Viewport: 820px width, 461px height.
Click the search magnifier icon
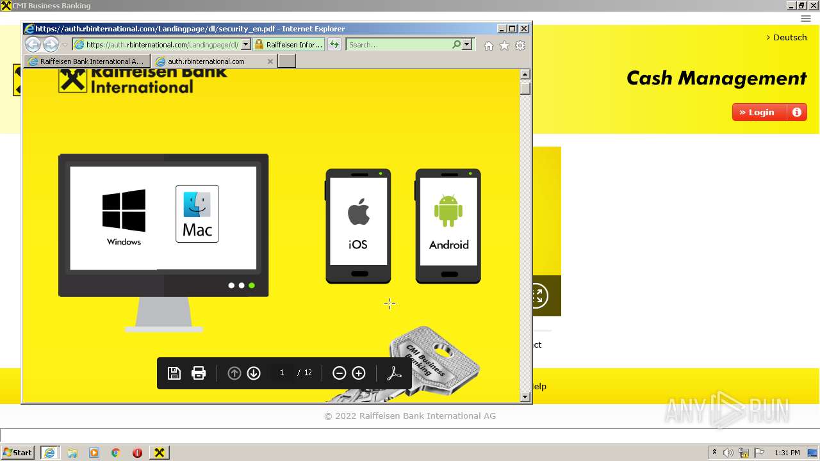(456, 45)
